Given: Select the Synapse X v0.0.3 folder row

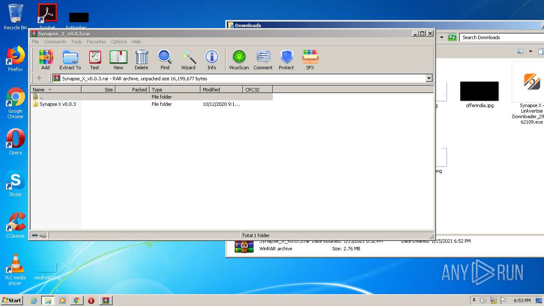Looking at the screenshot, I should point(152,104).
